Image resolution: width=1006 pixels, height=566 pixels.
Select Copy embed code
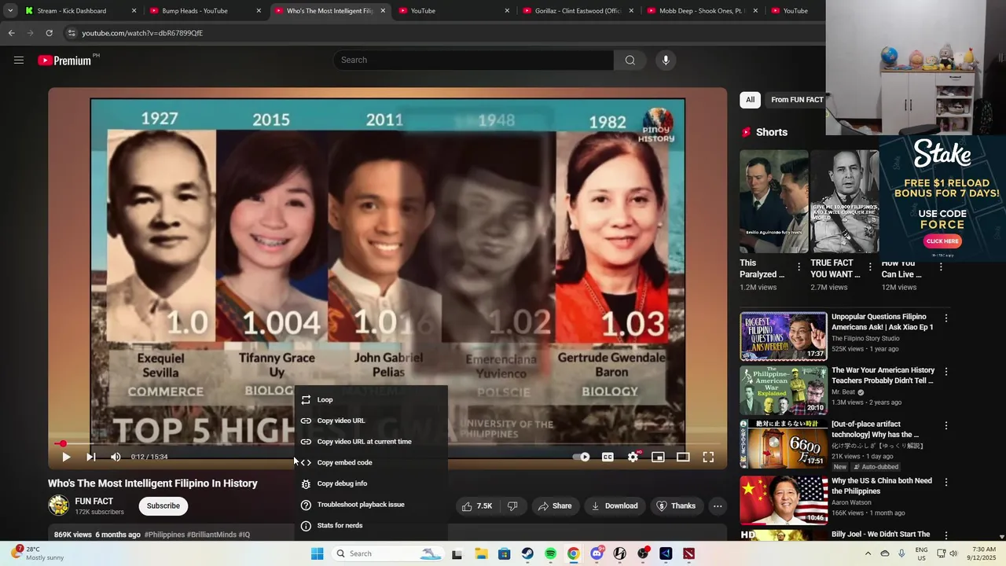[371, 462]
